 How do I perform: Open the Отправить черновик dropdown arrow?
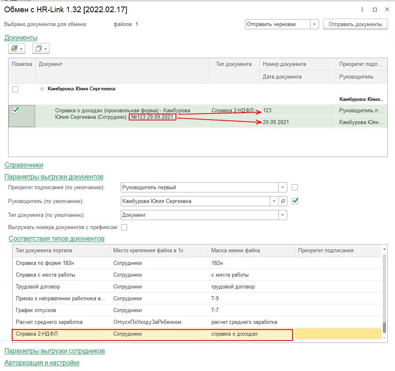pyautogui.click(x=315, y=24)
